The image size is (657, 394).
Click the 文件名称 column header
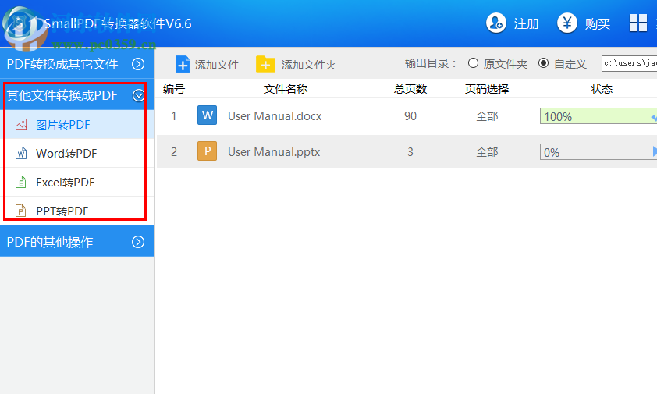(286, 89)
